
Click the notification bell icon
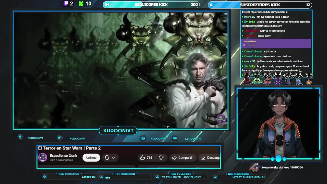click(107, 158)
